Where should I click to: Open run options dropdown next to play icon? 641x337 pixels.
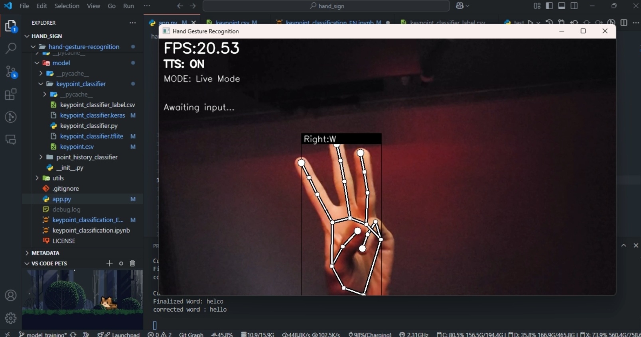538,23
